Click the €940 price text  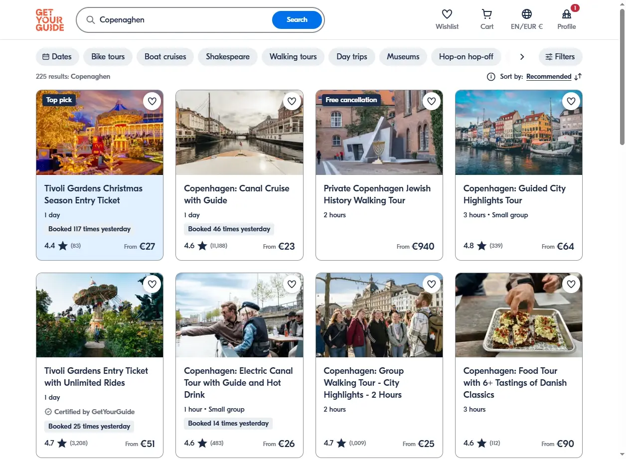click(x=423, y=246)
